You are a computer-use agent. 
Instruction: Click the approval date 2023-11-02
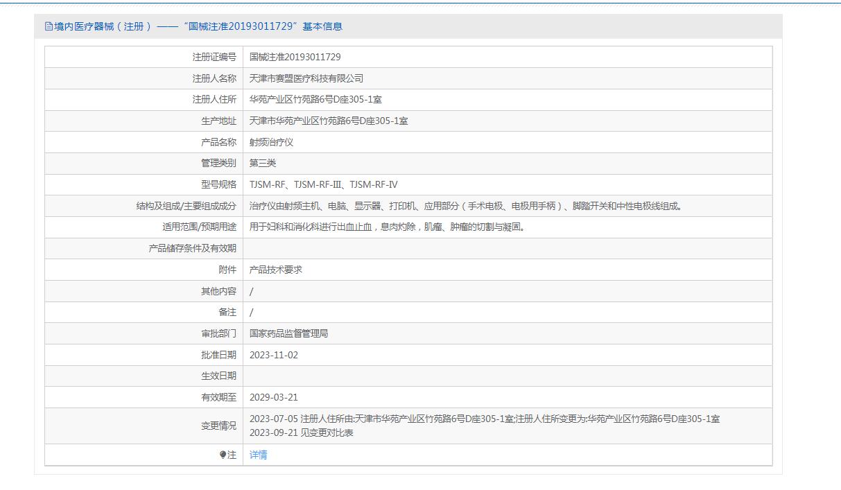point(273,356)
